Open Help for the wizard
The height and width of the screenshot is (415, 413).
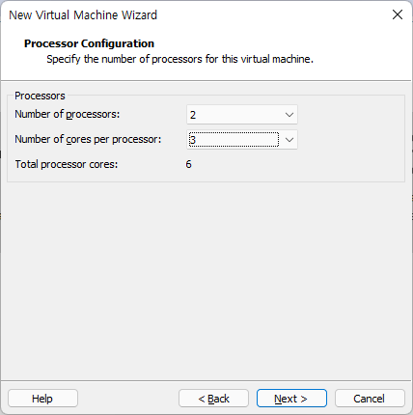pos(42,399)
